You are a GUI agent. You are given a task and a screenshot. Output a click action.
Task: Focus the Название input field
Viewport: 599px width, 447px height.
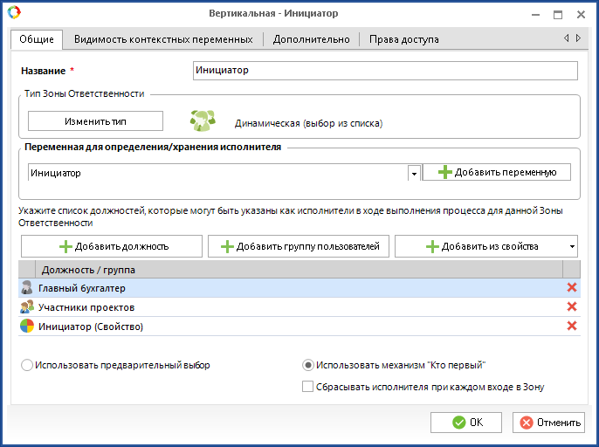pyautogui.click(x=385, y=71)
